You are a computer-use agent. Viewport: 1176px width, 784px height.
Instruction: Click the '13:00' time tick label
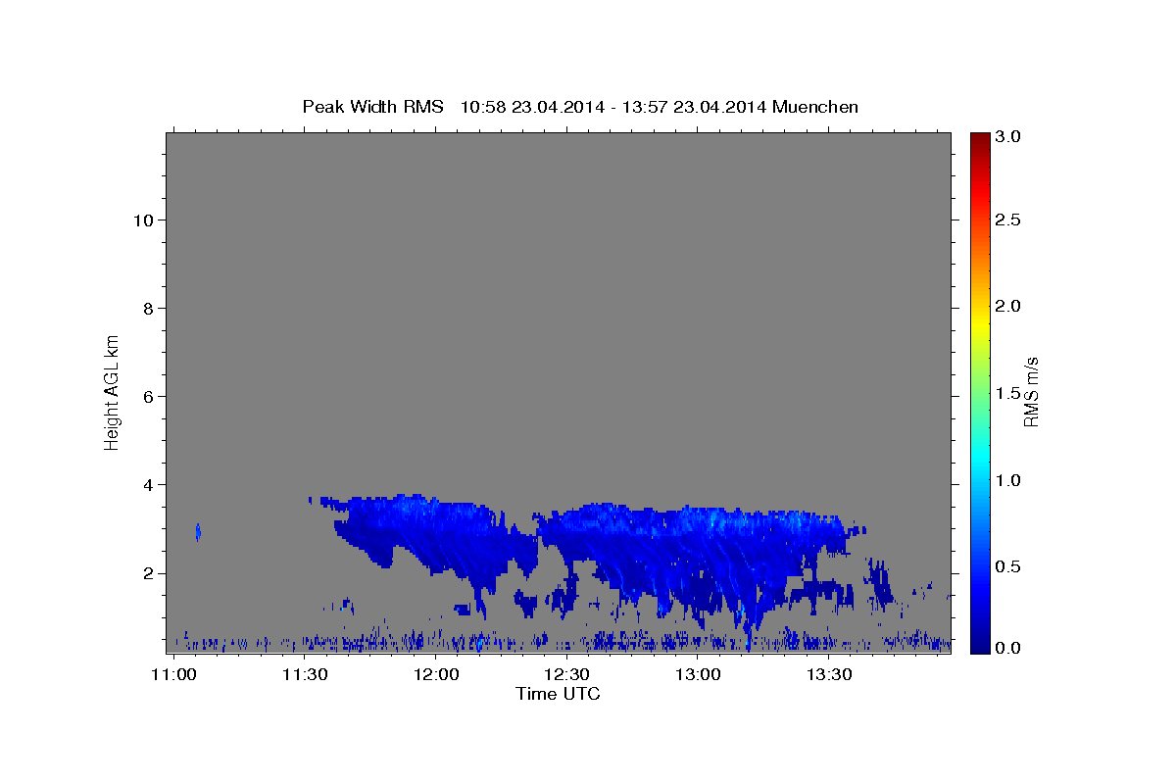698,675
